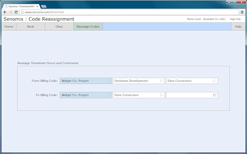The width and height of the screenshot is (247, 154).
Task: Click list icon in From Data Conversion field
Action: [215, 81]
